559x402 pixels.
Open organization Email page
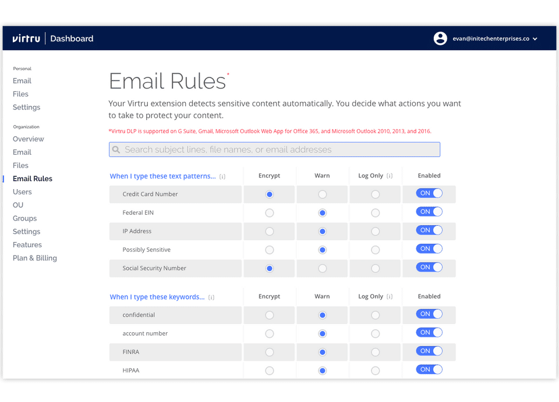(22, 152)
